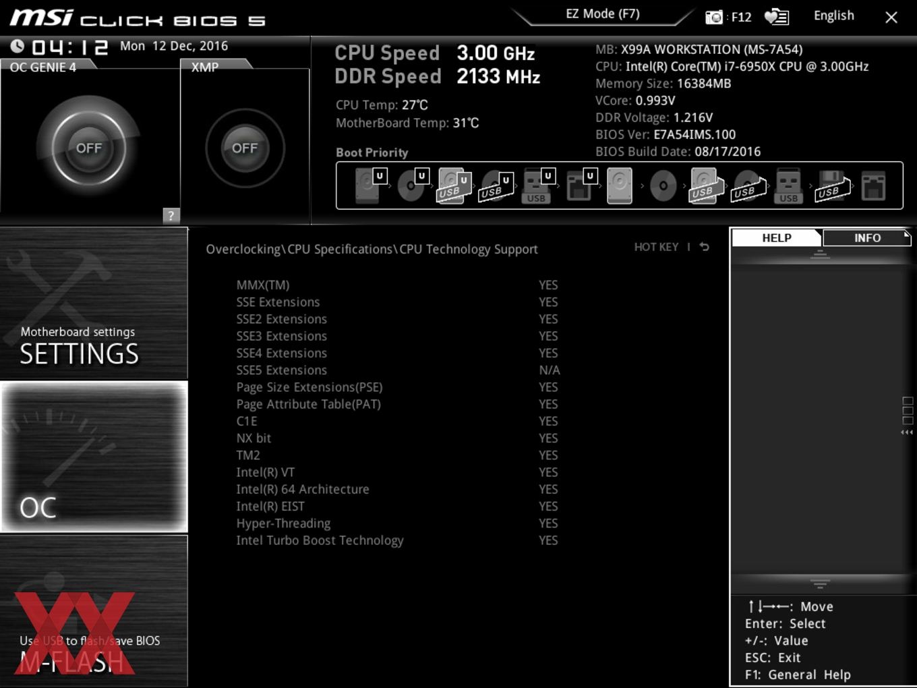Select the UEFI USB CD/DVD boot icon
The width and height of the screenshot is (917, 688).
point(496,187)
